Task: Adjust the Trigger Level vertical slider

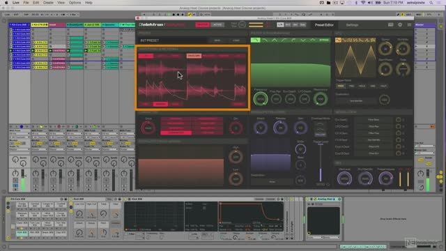Action: tap(321, 162)
